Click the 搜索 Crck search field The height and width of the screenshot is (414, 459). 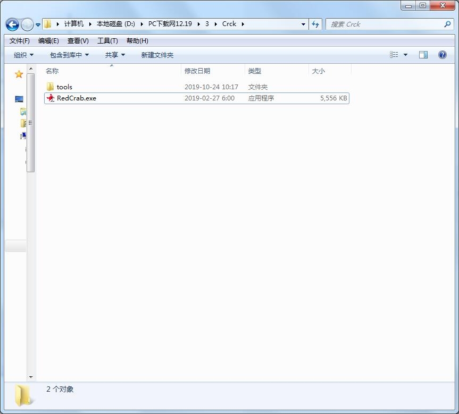tap(383, 24)
